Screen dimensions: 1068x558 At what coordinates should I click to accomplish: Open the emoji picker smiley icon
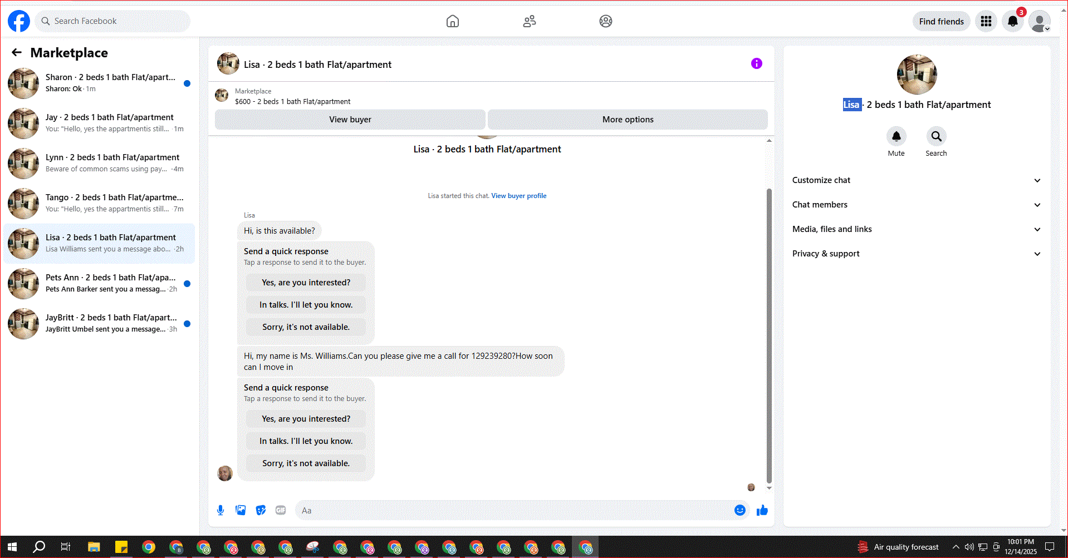[740, 510]
